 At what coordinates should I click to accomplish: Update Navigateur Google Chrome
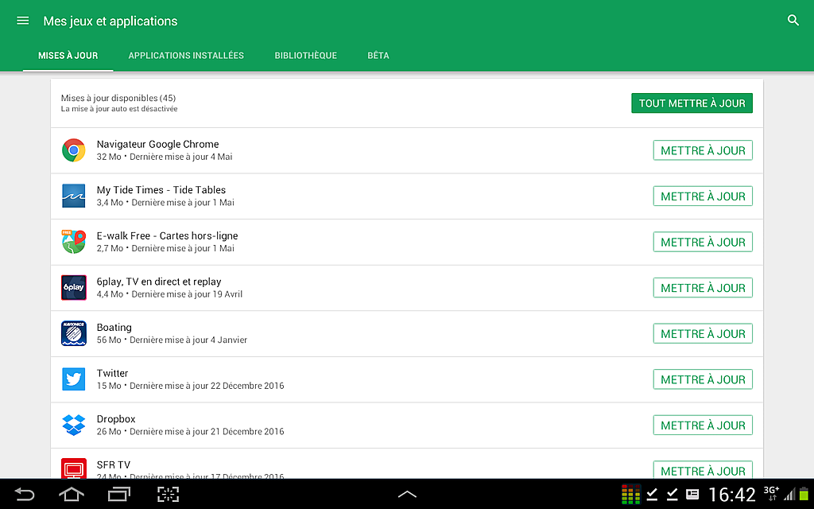pos(703,150)
